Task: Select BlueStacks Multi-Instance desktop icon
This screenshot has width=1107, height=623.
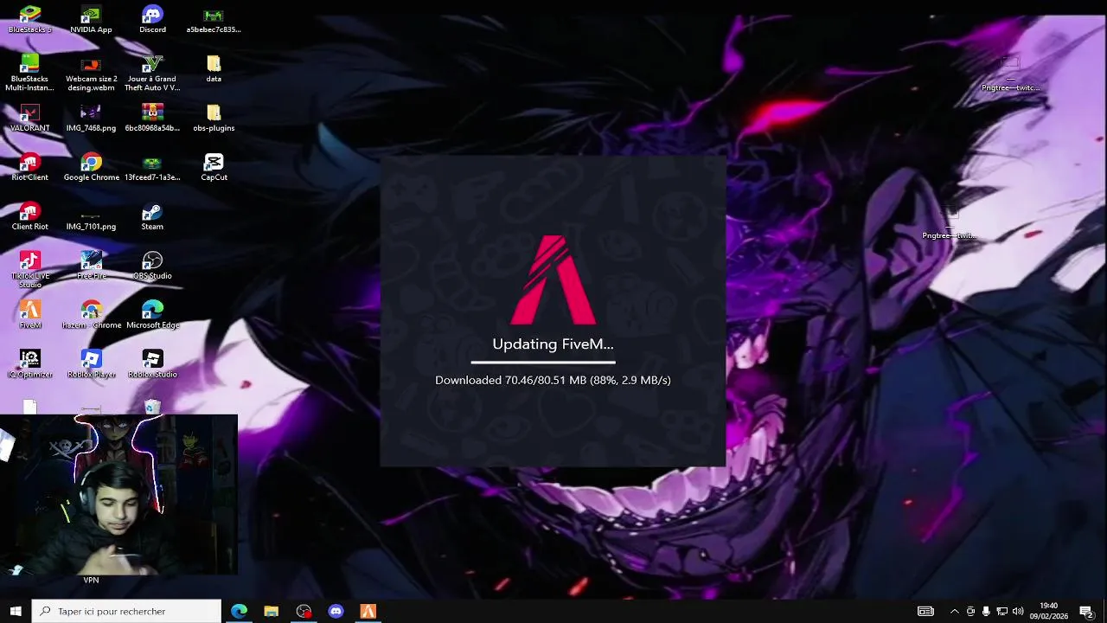Action: 29,73
